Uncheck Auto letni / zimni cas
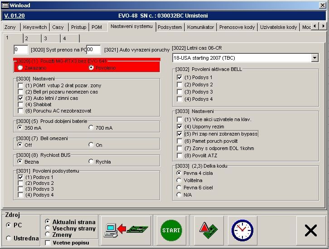This screenshot has width=329, height=249. (20, 98)
